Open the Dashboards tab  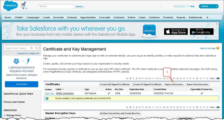point(196,17)
